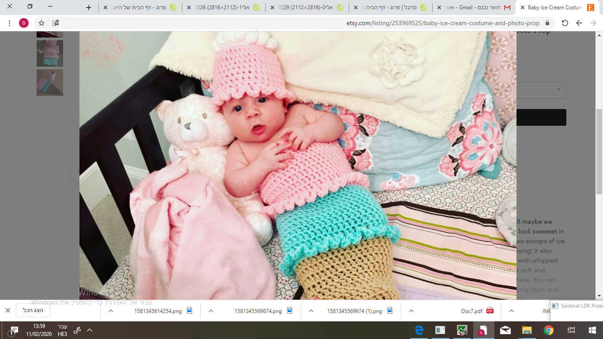
Task: Expand options for the IMG download
Action: click(512, 311)
